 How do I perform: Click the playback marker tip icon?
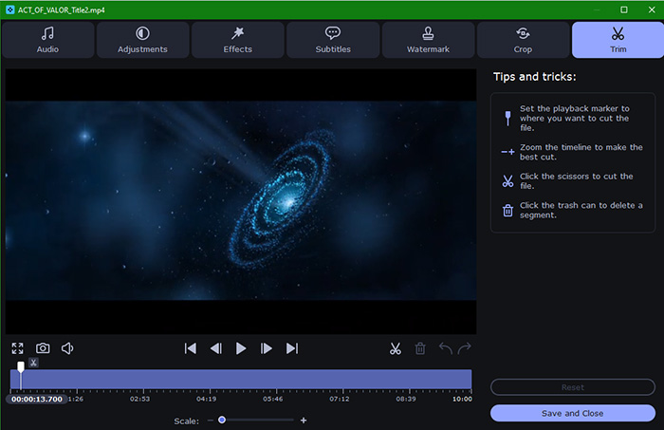click(x=507, y=119)
